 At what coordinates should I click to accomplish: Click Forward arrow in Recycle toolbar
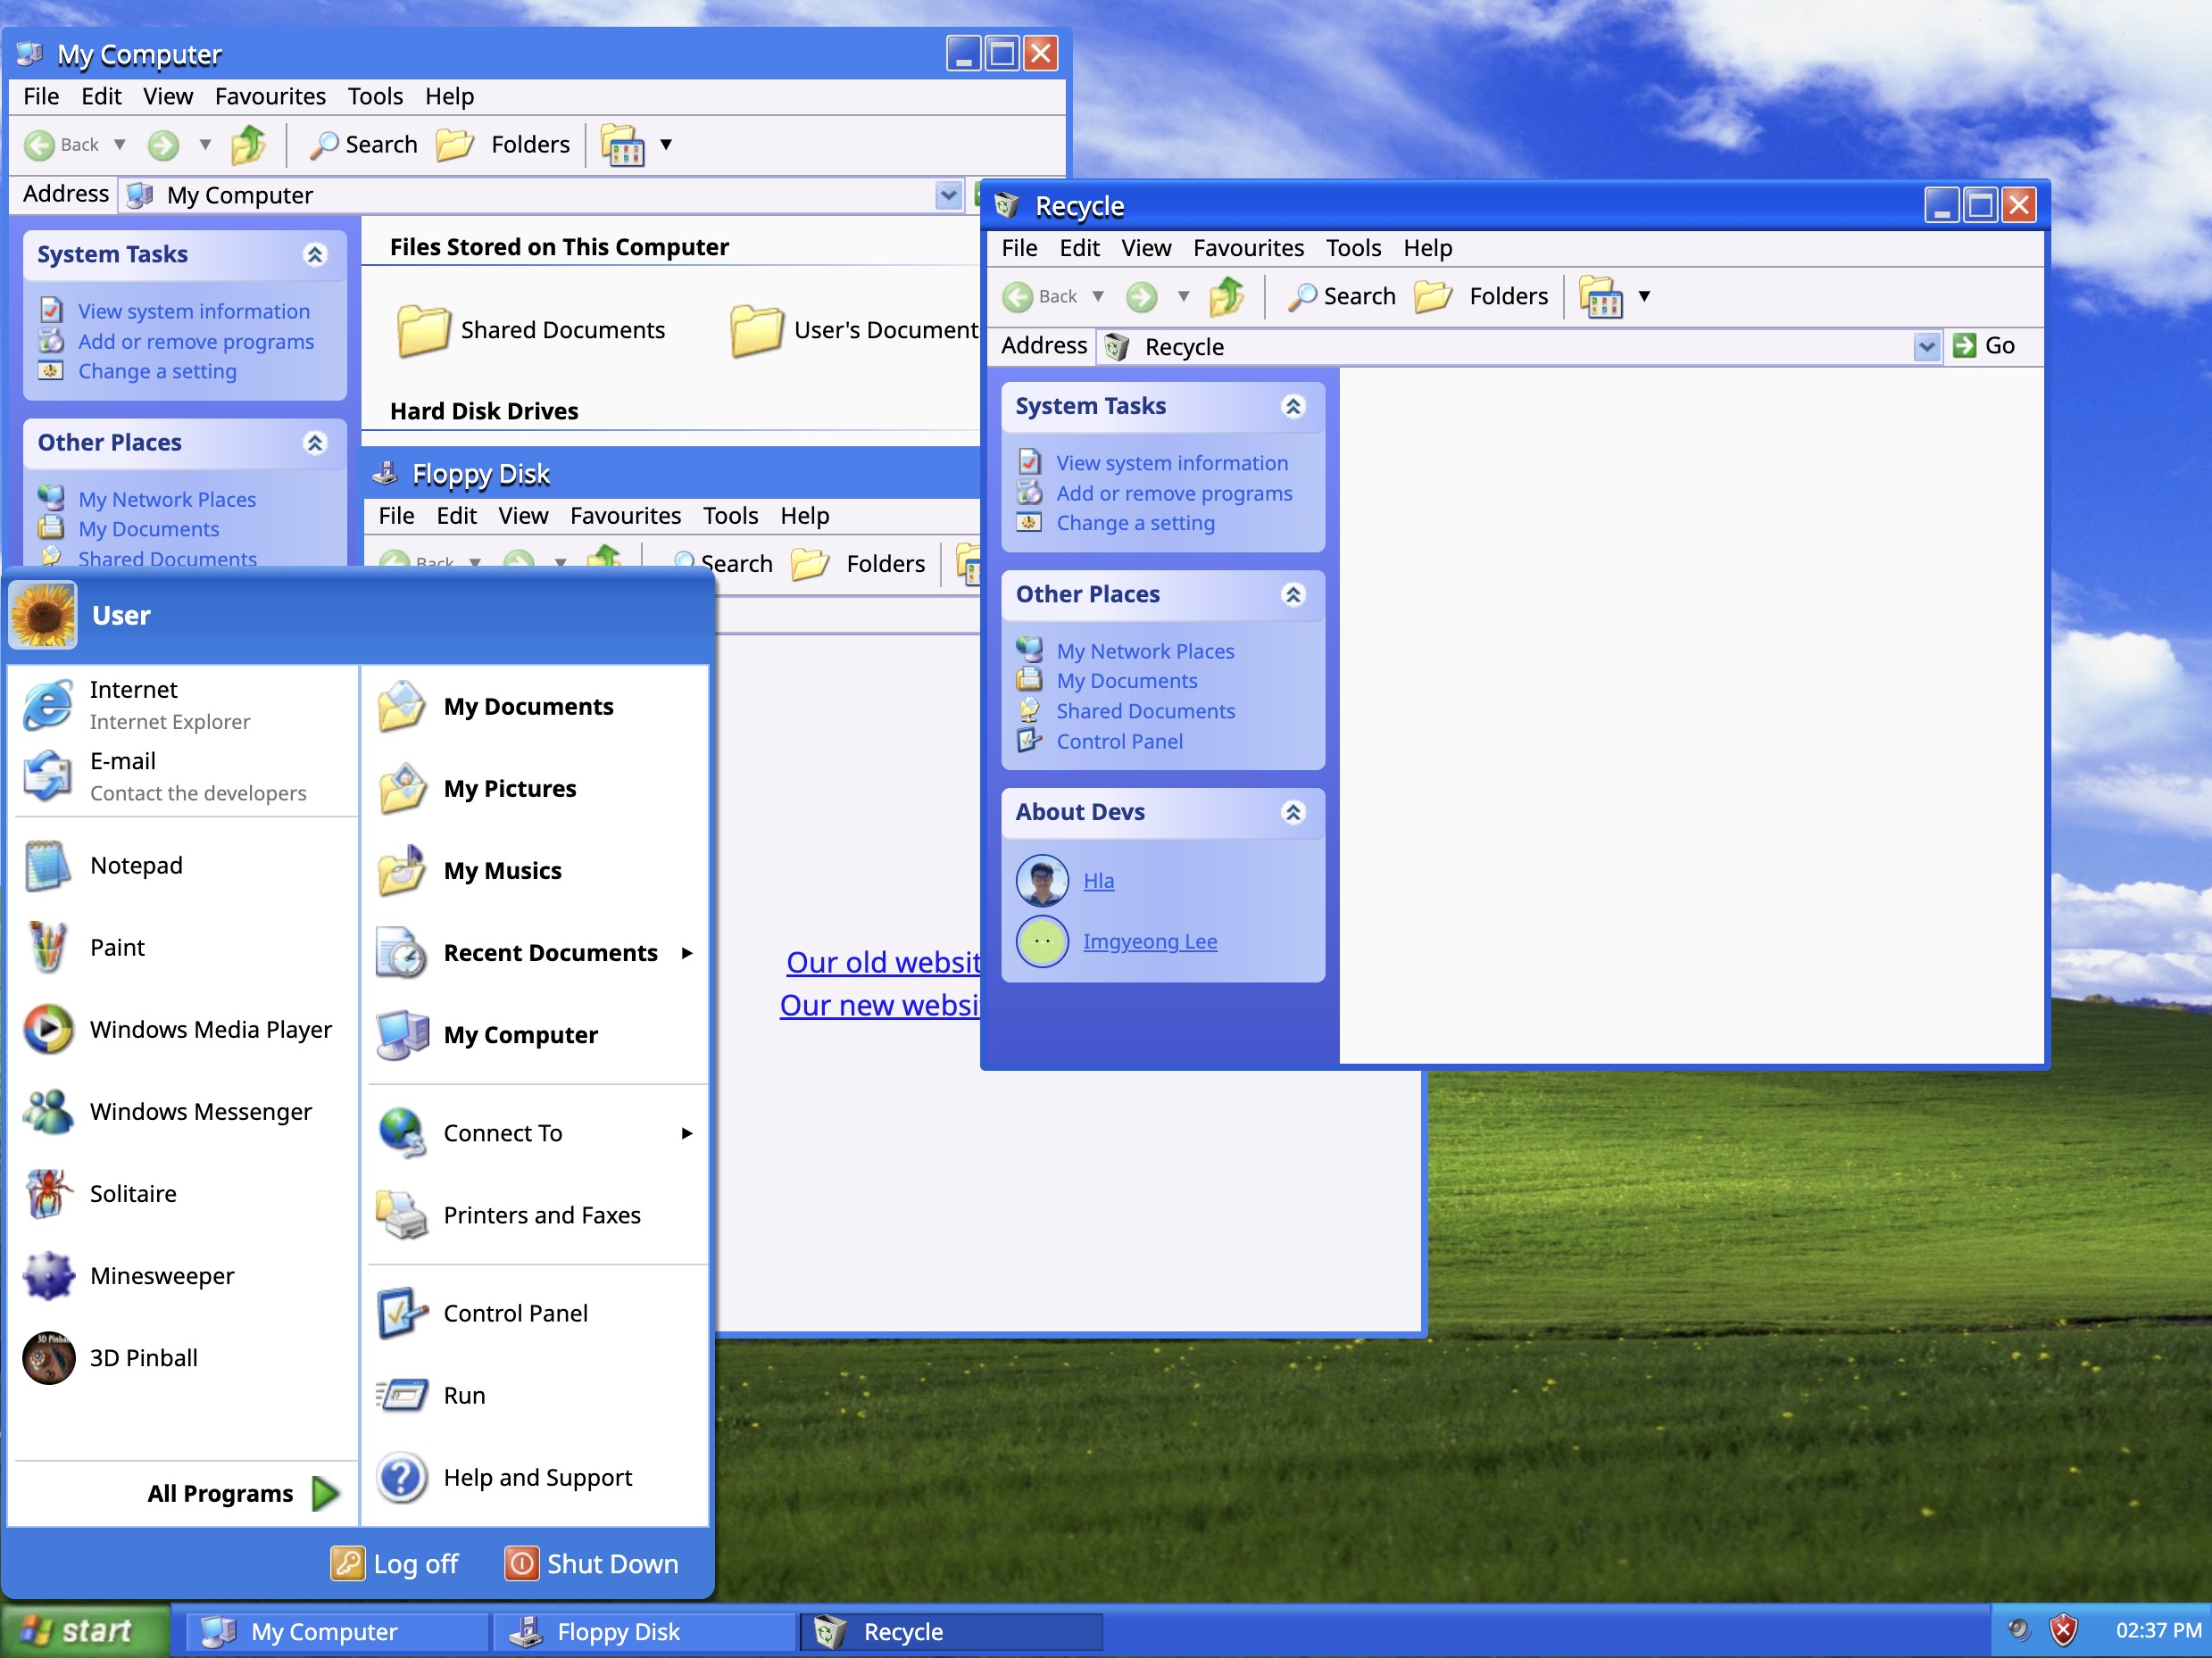[1141, 297]
